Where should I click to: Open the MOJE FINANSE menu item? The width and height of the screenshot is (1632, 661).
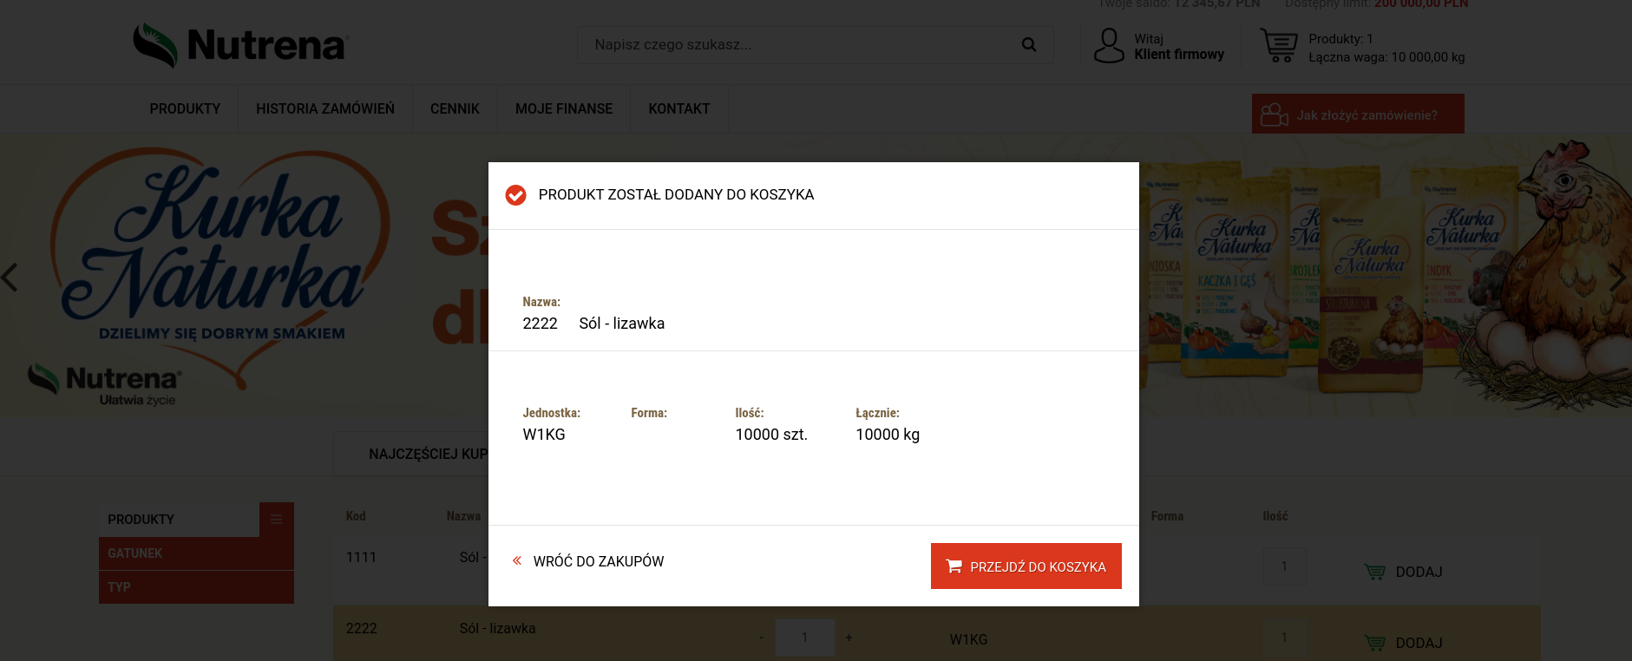click(x=564, y=108)
